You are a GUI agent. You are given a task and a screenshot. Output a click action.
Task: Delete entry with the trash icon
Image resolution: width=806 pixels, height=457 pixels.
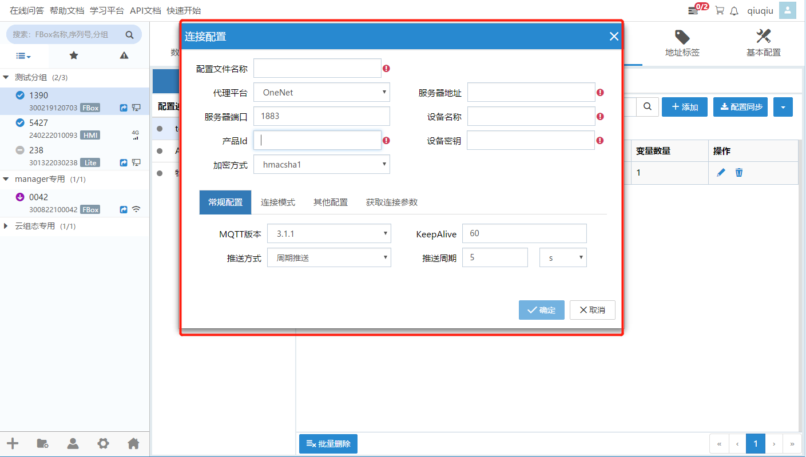(739, 172)
